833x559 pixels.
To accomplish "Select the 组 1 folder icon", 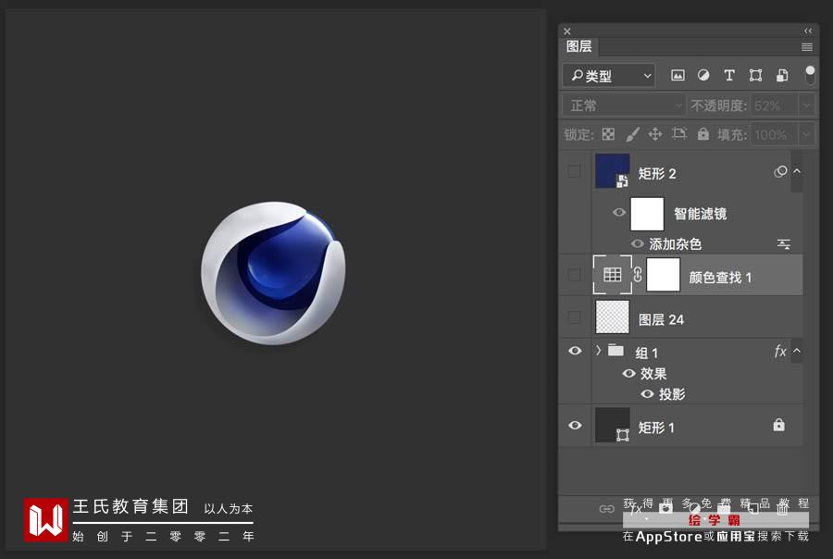I will (x=615, y=350).
